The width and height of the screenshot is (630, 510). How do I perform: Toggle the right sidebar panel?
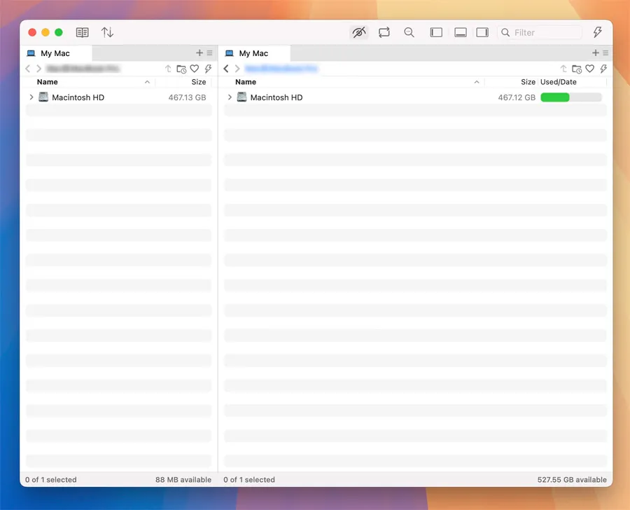click(482, 32)
